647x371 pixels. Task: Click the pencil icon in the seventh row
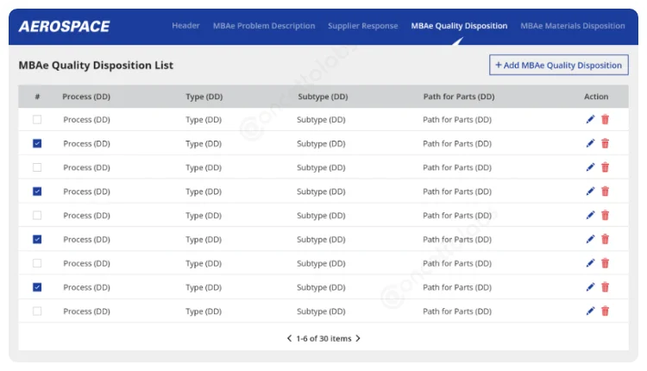click(x=590, y=263)
